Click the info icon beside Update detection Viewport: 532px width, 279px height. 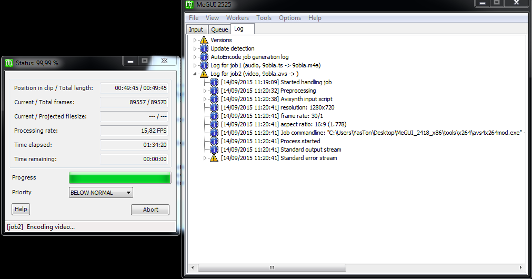[204, 48]
